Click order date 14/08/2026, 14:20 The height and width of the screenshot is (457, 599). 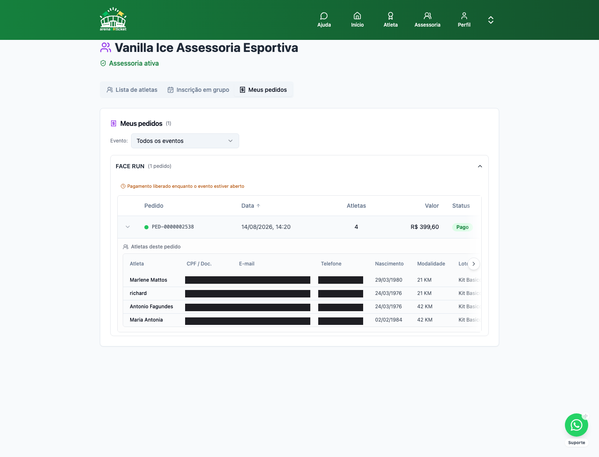tap(266, 227)
